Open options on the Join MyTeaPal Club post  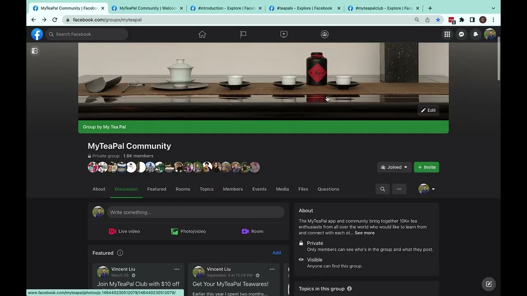[x=177, y=269]
